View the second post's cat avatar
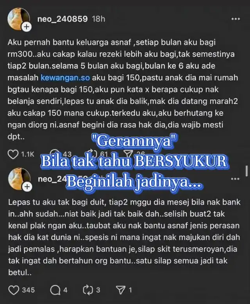 19,179
